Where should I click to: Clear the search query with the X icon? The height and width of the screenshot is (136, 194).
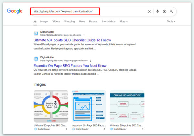click(149, 12)
